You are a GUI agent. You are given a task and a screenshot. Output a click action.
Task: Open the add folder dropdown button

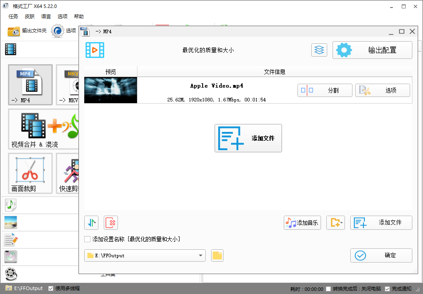[336, 223]
